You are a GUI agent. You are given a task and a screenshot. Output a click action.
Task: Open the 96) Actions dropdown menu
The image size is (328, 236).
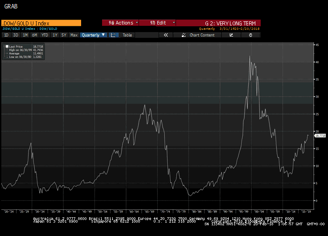[120, 23]
